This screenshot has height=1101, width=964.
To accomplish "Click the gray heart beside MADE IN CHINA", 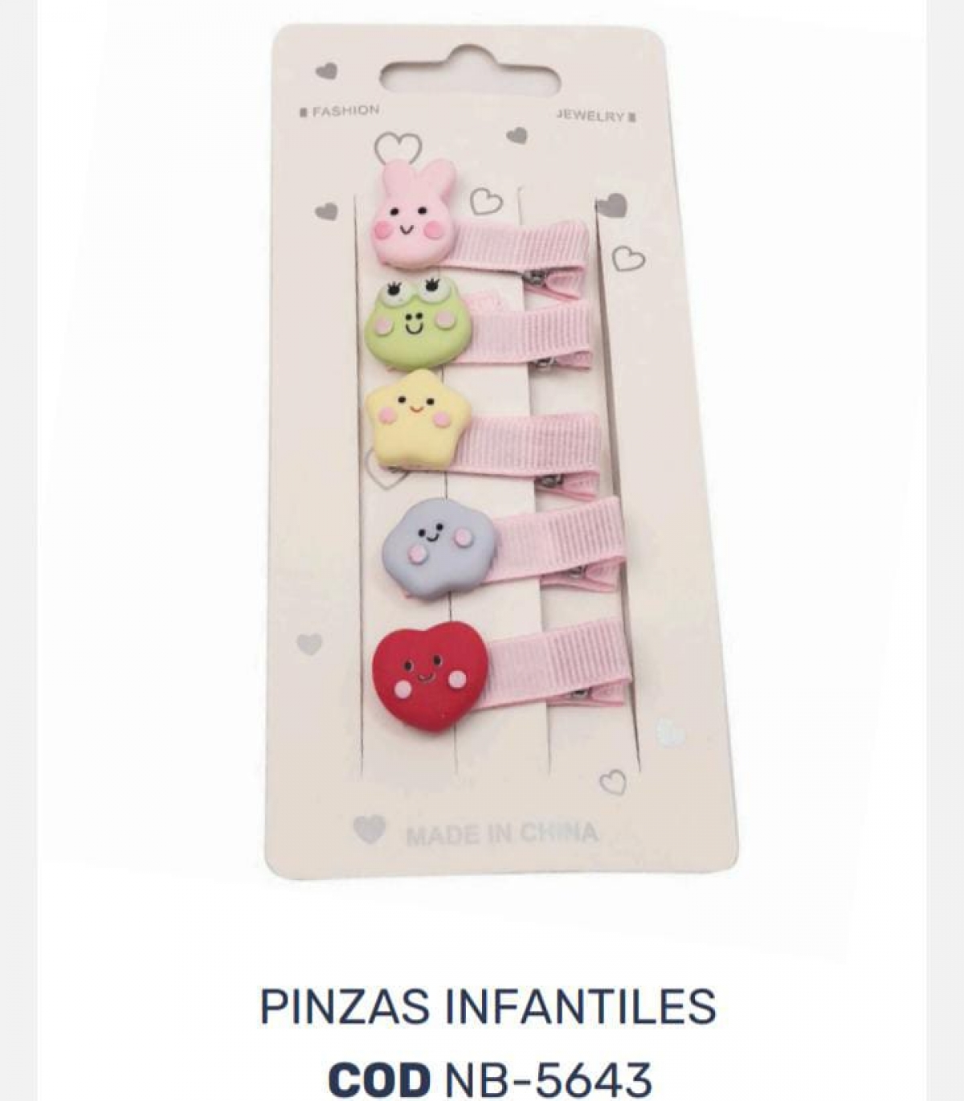I will [370, 829].
